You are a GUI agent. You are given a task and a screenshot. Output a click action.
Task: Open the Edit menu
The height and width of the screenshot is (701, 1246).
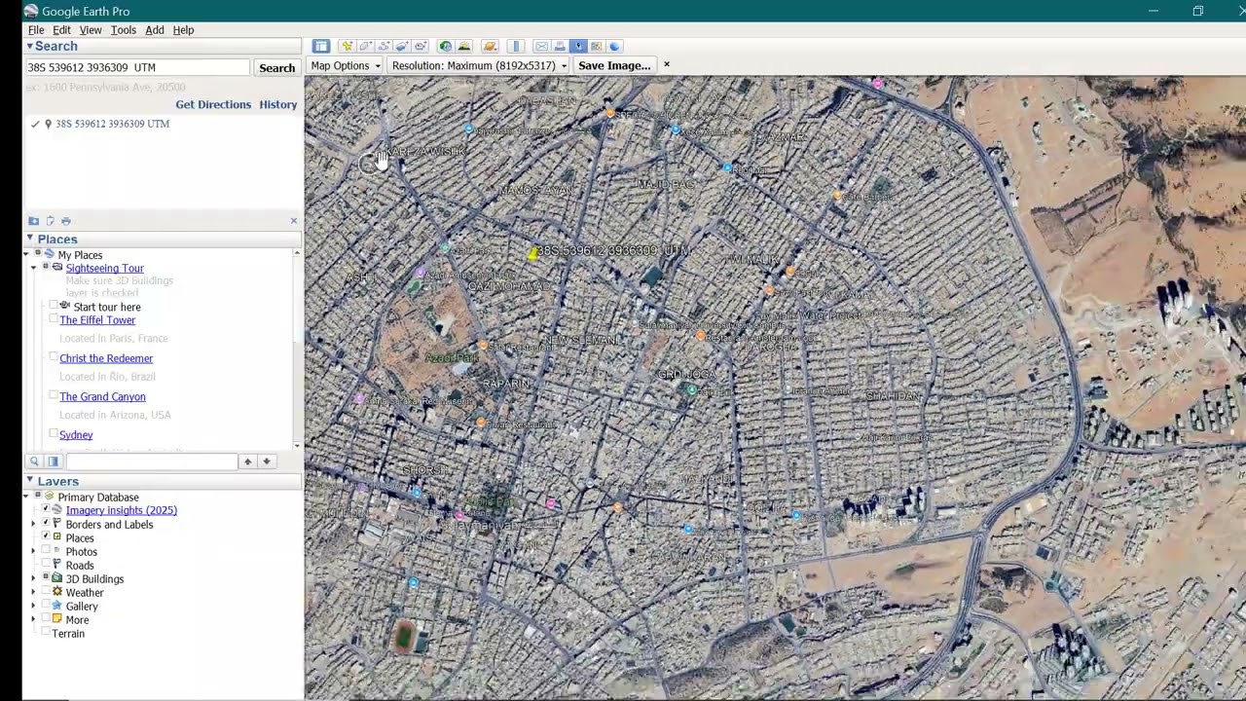click(61, 29)
